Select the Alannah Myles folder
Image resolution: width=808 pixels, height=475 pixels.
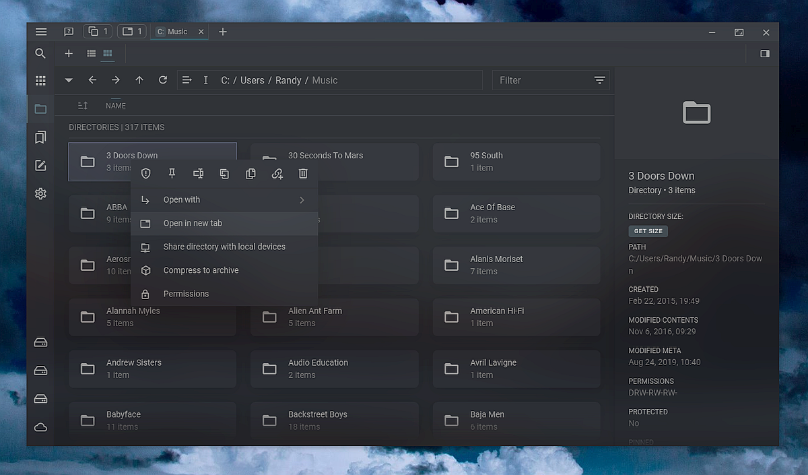click(x=152, y=317)
